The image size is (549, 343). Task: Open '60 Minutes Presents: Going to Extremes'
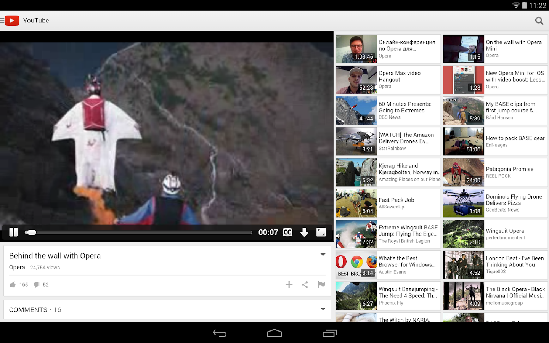pyautogui.click(x=388, y=111)
